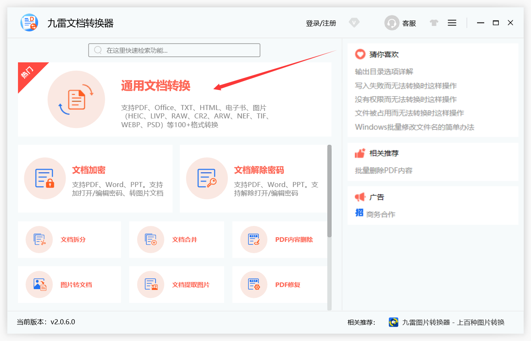Click the 招 icon beside 商务合作
The height and width of the screenshot is (341, 531).
point(359,213)
